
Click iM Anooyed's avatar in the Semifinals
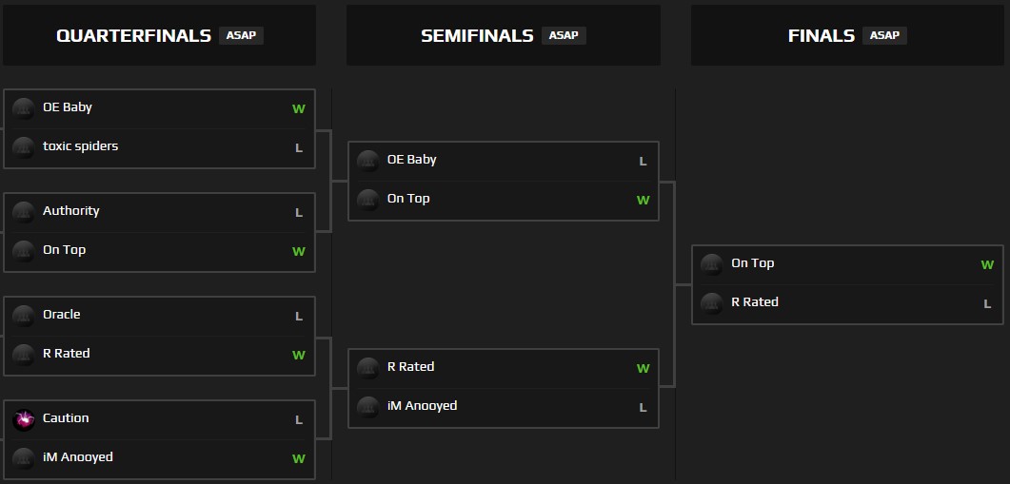(368, 407)
